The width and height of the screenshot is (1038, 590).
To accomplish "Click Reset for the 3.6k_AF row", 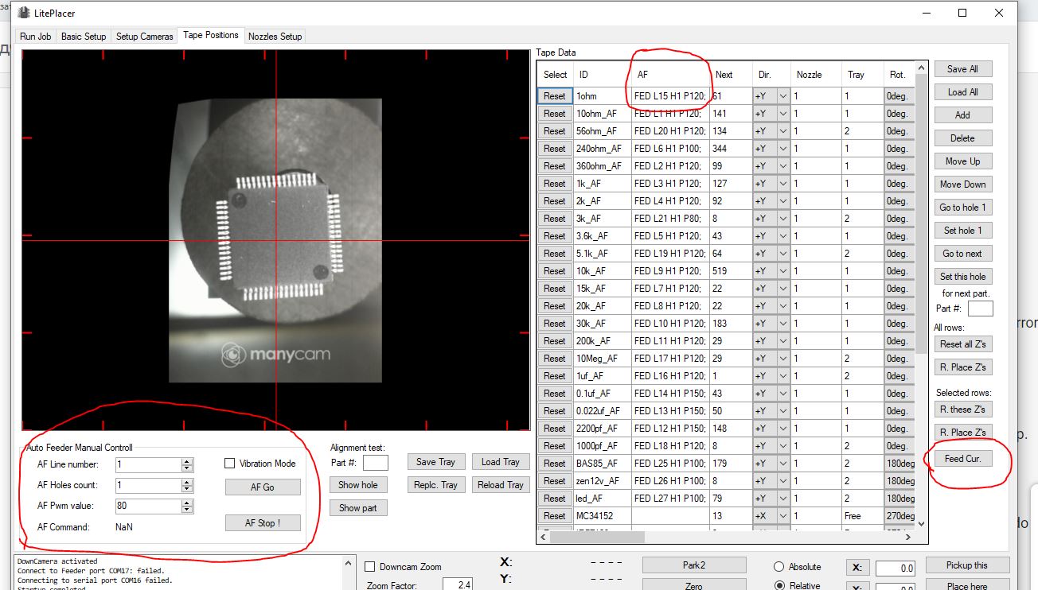I will pos(555,236).
